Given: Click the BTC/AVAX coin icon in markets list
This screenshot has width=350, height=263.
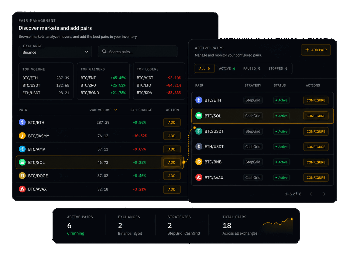Looking at the screenshot, I should (22, 189).
